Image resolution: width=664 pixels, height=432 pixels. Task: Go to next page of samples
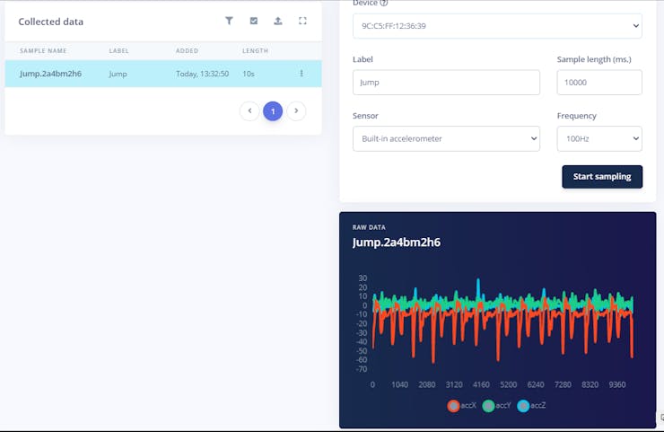pyautogui.click(x=296, y=111)
